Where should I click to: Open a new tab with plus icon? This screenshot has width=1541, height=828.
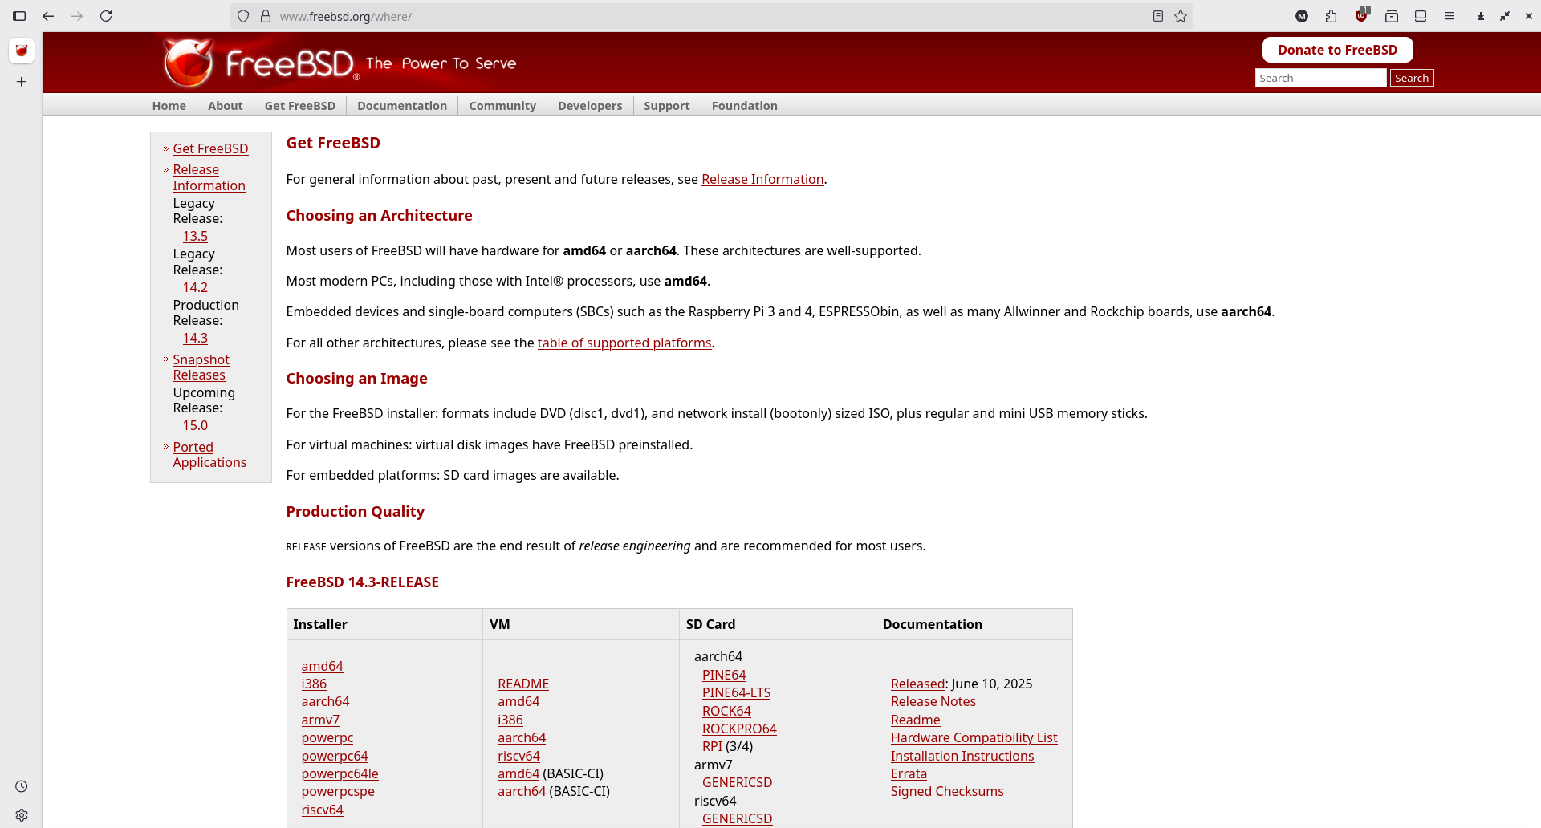(22, 82)
